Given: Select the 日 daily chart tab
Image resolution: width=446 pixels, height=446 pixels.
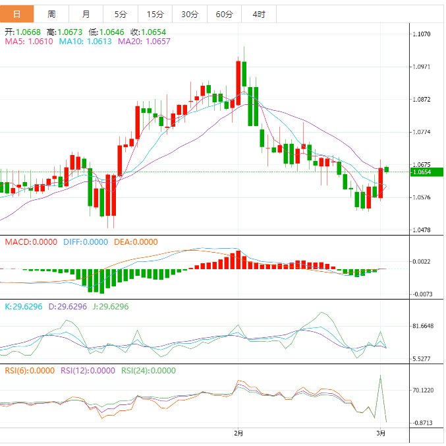Looking at the screenshot, I should [17, 14].
